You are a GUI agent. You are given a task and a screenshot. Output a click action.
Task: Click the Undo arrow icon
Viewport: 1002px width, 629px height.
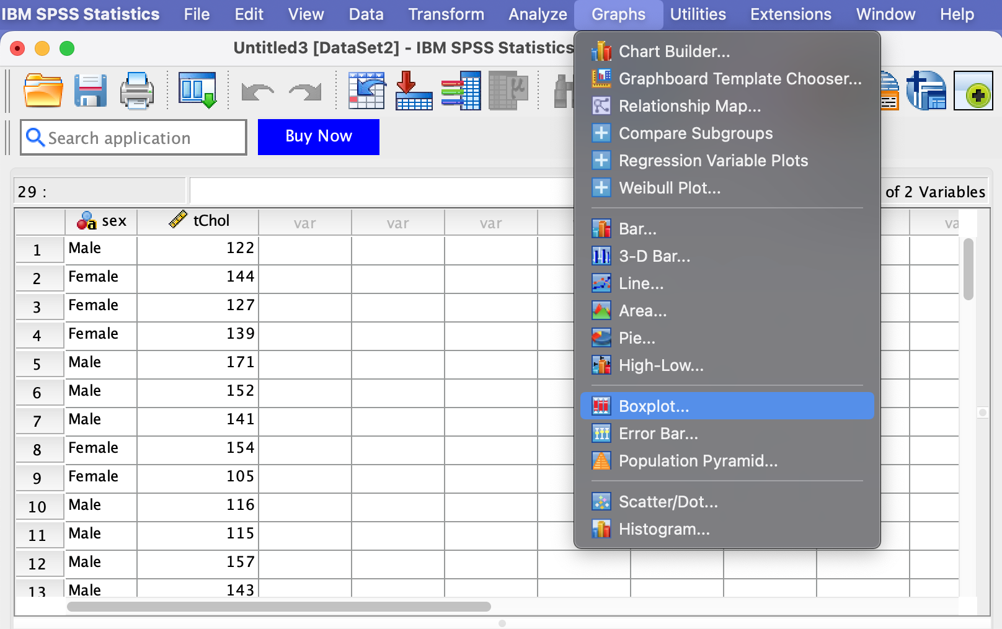[257, 92]
